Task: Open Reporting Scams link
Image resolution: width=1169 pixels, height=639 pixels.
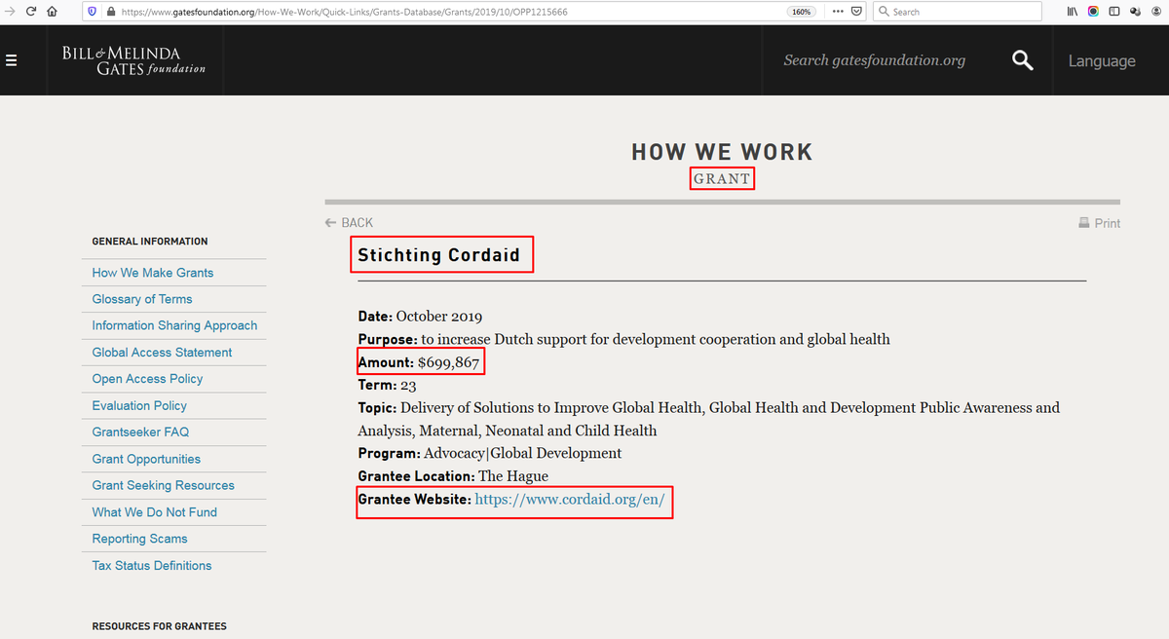Action: [x=139, y=539]
